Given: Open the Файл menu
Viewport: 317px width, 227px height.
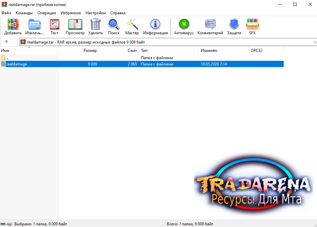Looking at the screenshot, I should (x=6, y=13).
